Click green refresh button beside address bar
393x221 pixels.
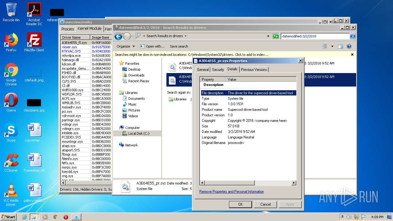tap(276, 36)
